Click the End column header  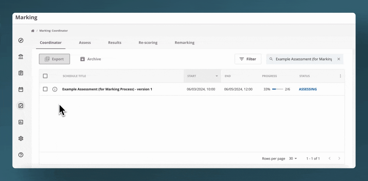[228, 76]
